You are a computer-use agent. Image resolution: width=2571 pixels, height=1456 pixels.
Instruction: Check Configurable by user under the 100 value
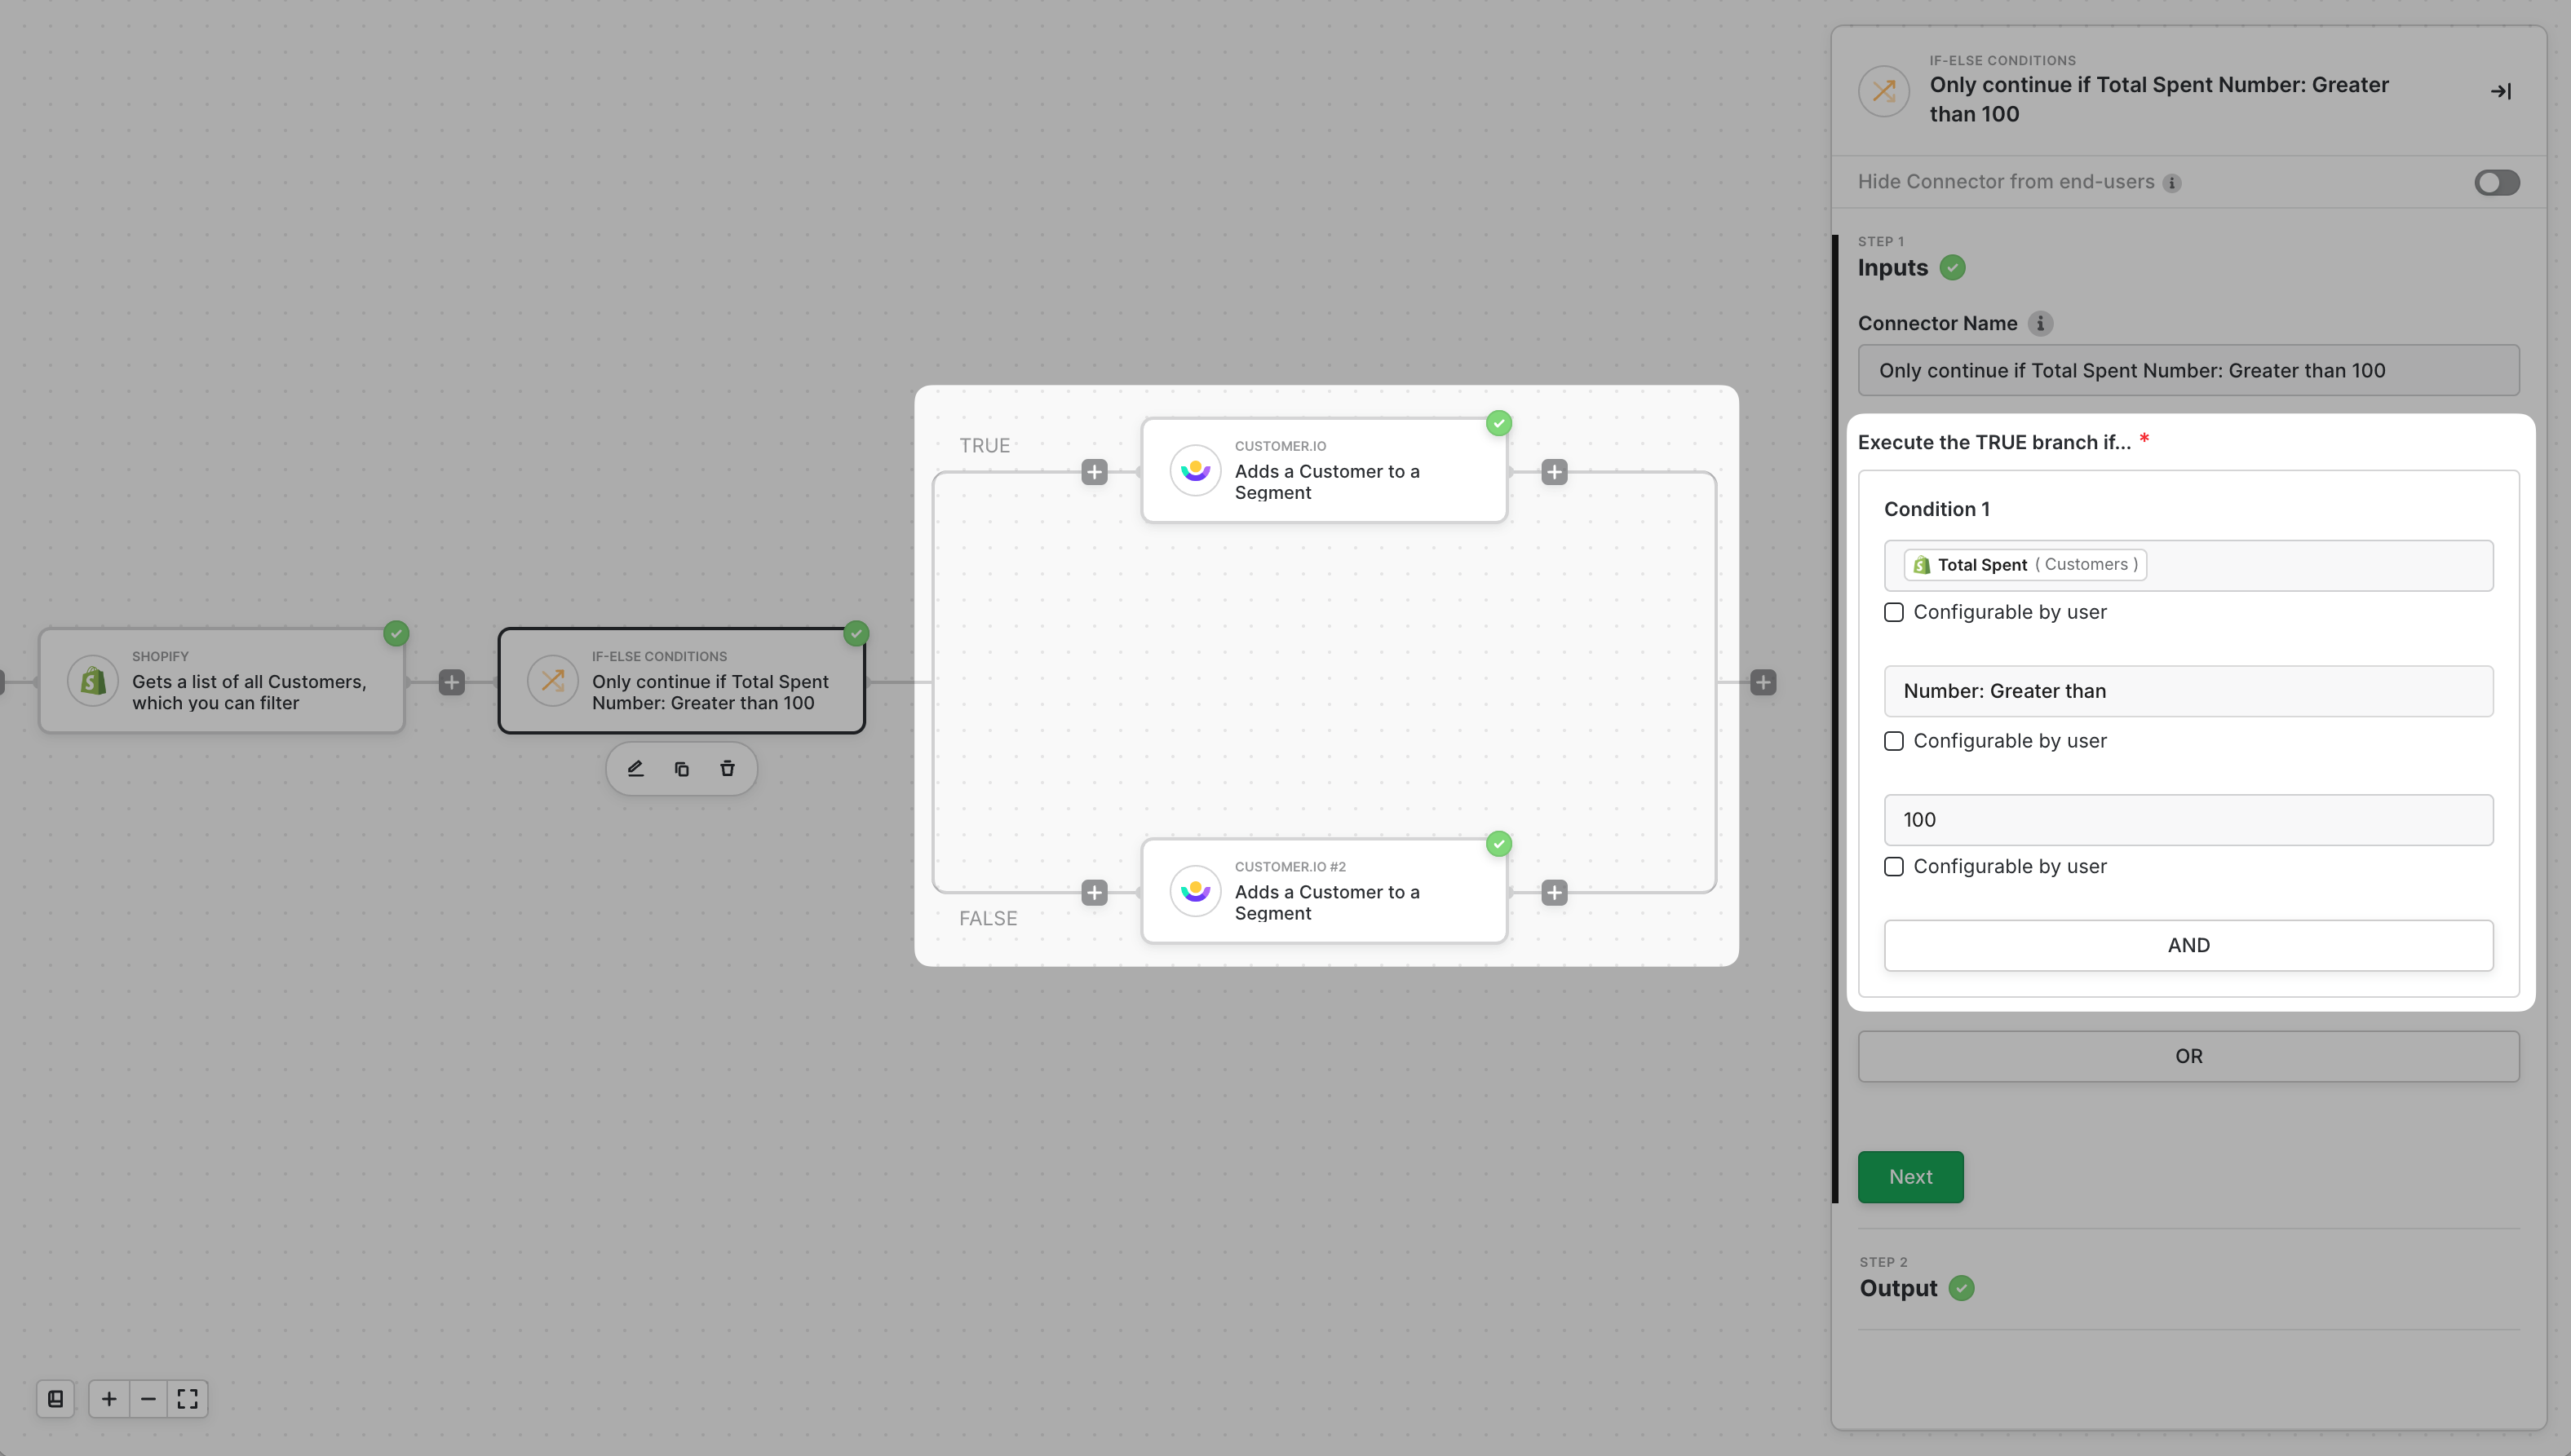(x=1894, y=866)
